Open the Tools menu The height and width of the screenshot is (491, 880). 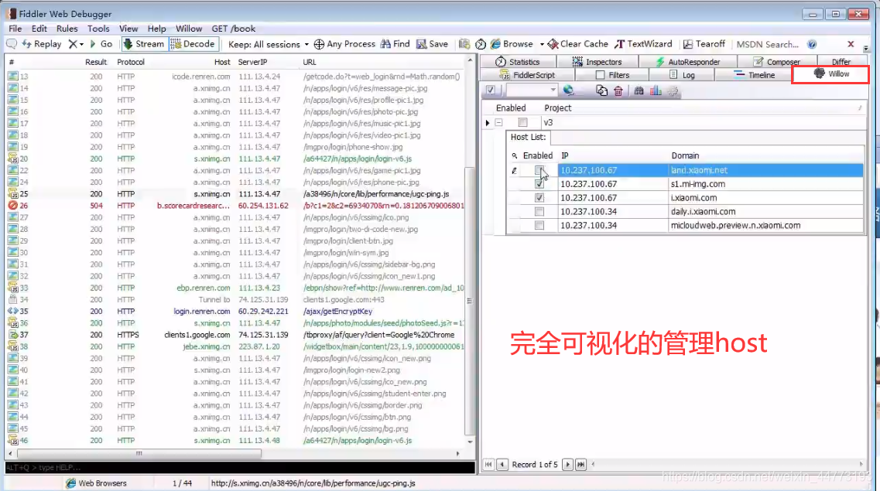pyautogui.click(x=98, y=29)
